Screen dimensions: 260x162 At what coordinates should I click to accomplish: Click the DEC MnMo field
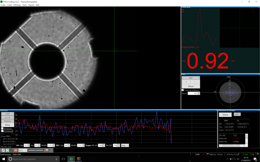79,145
